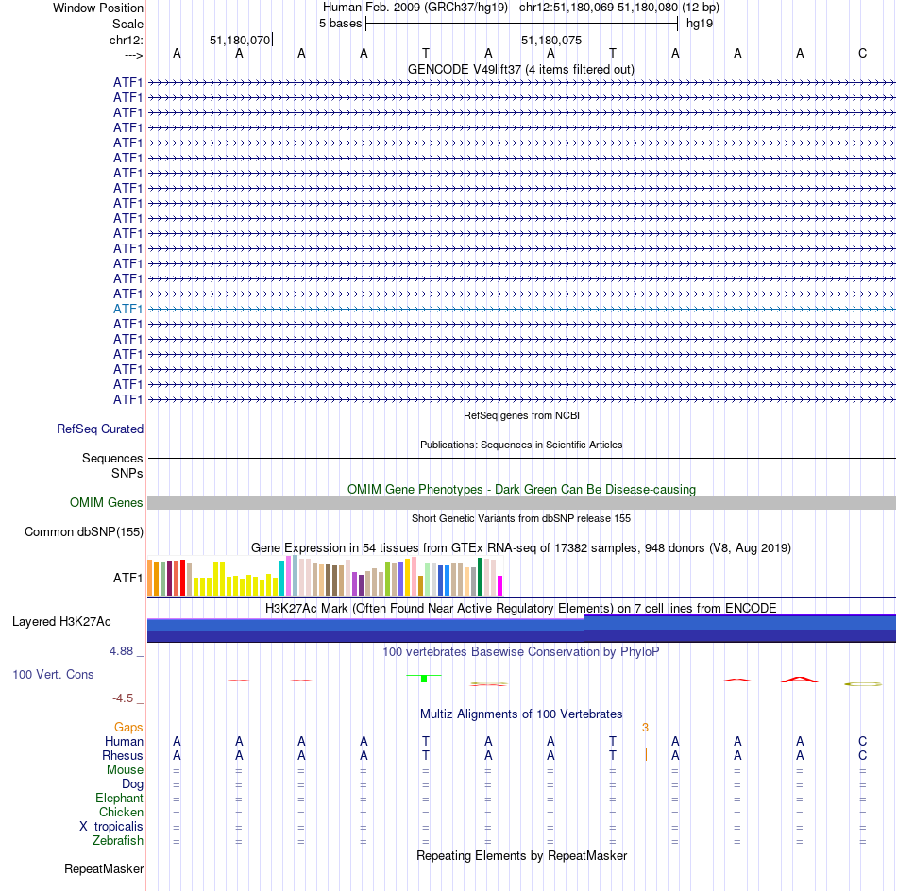Click the ATF1 label beside GTEx chart
The width and height of the screenshot is (897, 891).
point(127,579)
